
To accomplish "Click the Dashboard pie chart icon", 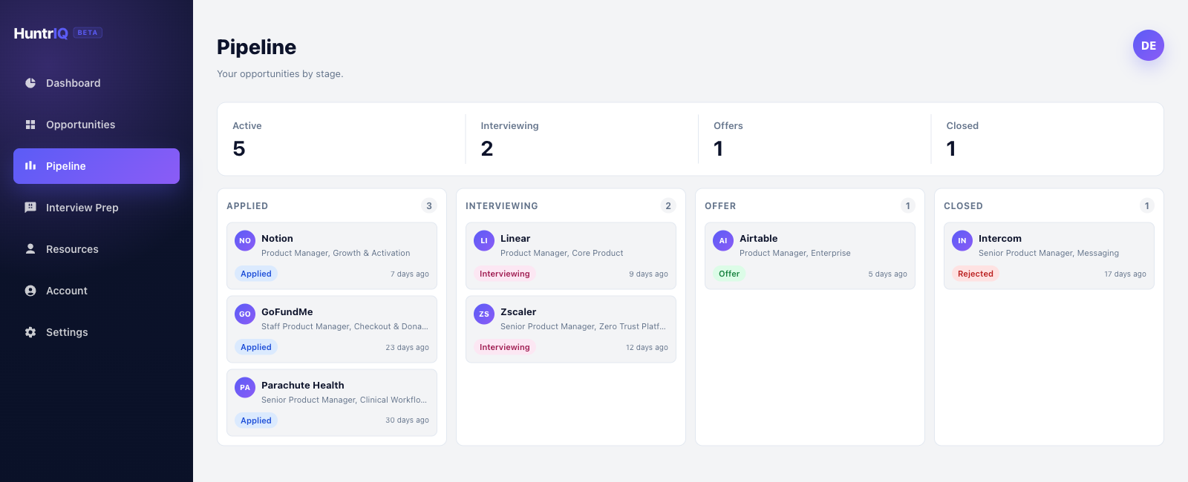I will tap(30, 83).
